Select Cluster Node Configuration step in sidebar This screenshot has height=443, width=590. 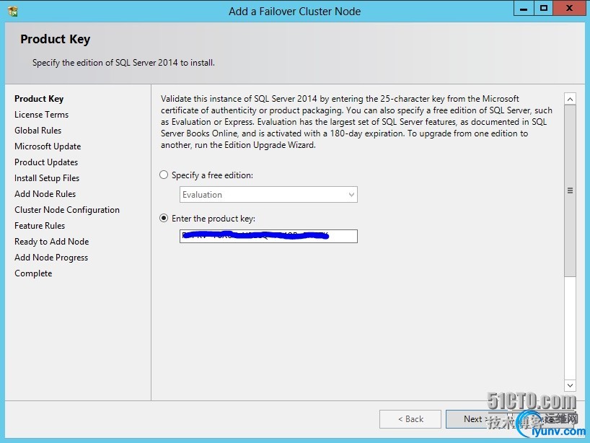(x=67, y=210)
